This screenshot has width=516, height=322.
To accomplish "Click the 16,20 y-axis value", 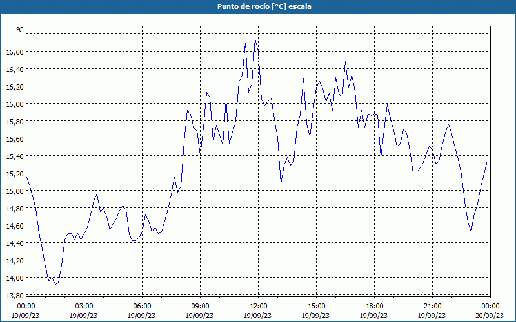I will (x=15, y=87).
